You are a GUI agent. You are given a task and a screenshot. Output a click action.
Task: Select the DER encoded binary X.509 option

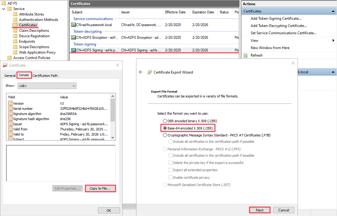click(165, 121)
